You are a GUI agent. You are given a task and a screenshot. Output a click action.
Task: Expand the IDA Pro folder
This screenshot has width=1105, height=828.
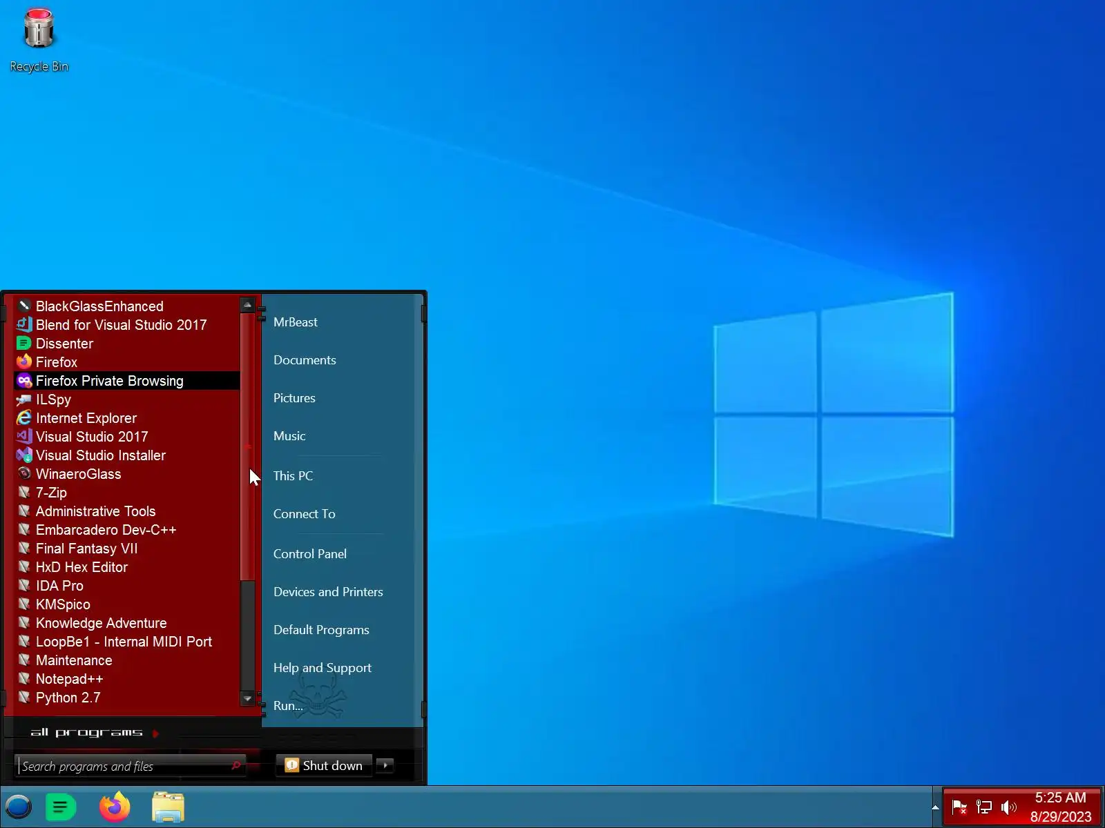pos(128,585)
